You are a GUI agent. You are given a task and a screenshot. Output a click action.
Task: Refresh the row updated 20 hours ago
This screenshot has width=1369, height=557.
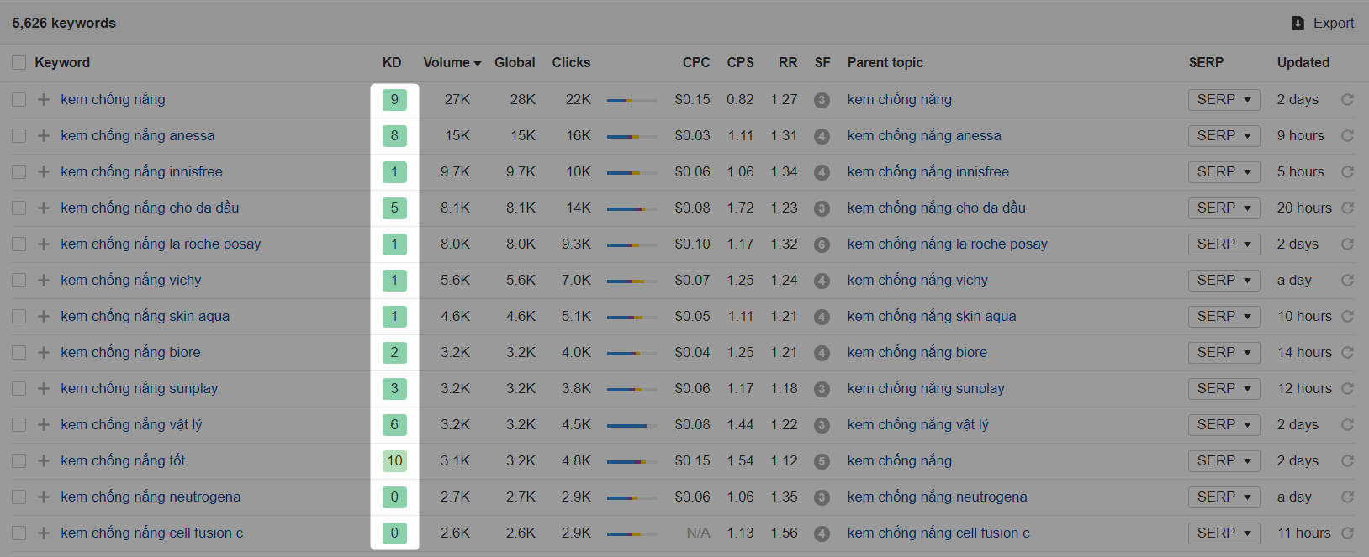1347,208
